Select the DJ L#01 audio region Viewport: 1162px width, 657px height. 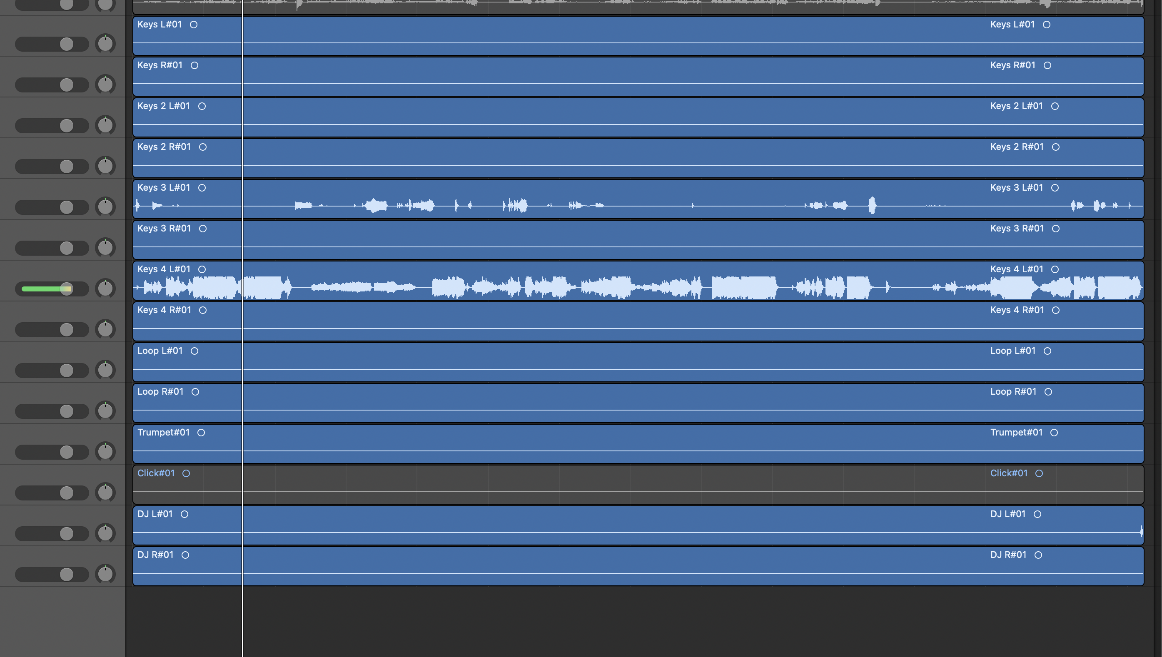[x=638, y=526]
